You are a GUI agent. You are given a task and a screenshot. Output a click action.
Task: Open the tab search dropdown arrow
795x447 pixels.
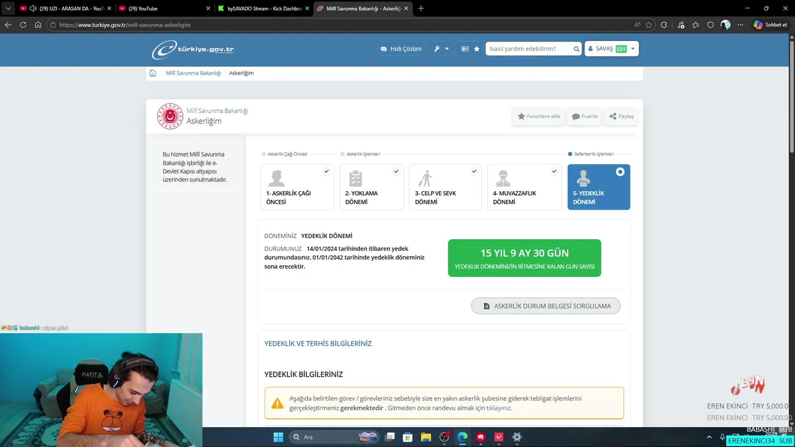point(8,9)
